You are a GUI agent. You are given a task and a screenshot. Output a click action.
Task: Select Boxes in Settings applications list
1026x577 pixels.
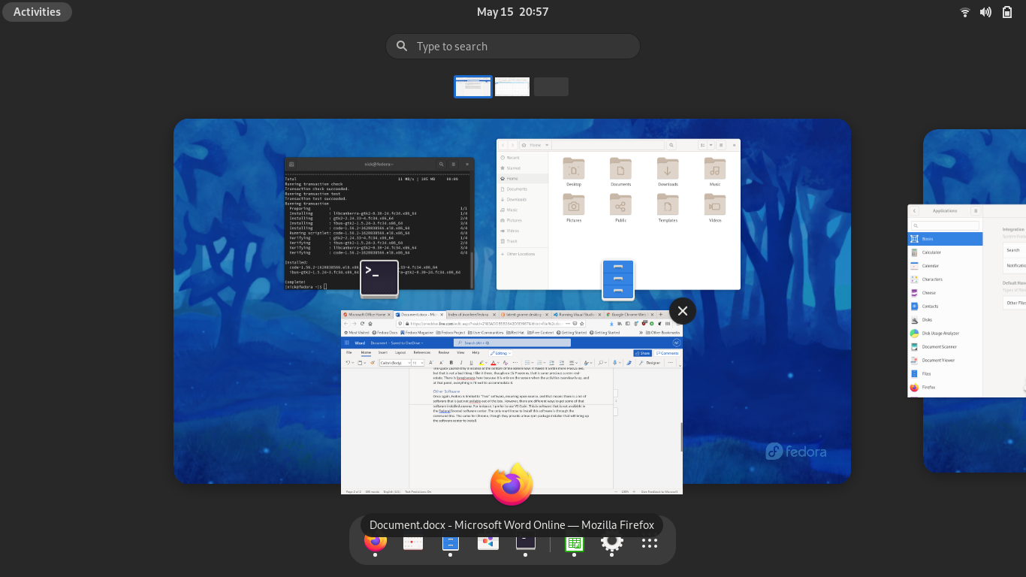pyautogui.click(x=945, y=239)
